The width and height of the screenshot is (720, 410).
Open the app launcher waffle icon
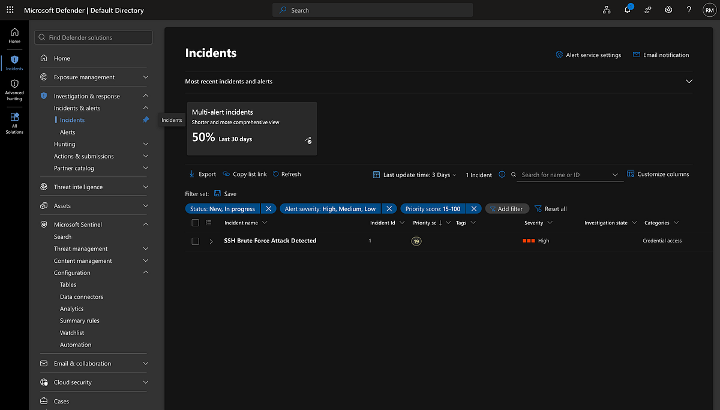[x=10, y=10]
